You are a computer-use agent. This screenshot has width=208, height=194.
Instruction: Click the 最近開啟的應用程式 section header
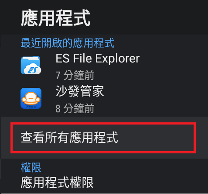click(x=68, y=43)
